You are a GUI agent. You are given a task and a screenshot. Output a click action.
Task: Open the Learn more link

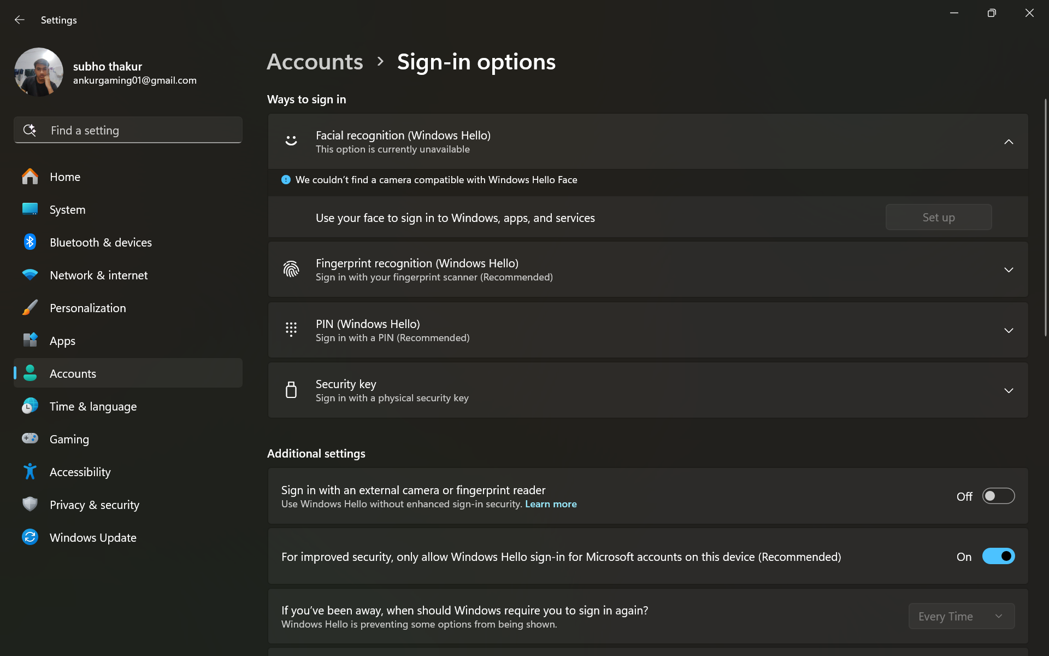pyautogui.click(x=551, y=504)
